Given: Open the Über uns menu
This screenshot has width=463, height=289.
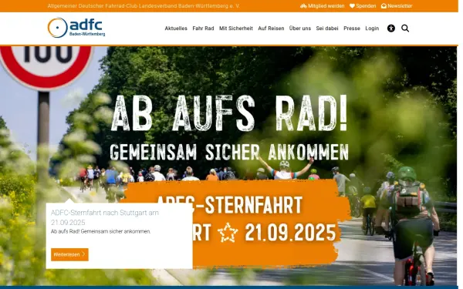Looking at the screenshot, I should [300, 29].
